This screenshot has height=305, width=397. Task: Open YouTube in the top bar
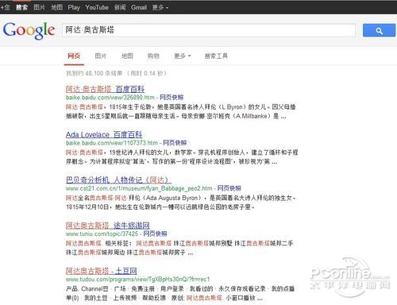click(x=97, y=7)
